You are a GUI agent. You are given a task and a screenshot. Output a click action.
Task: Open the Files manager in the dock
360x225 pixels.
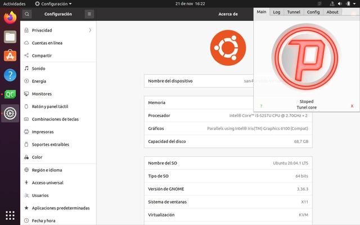click(x=10, y=37)
